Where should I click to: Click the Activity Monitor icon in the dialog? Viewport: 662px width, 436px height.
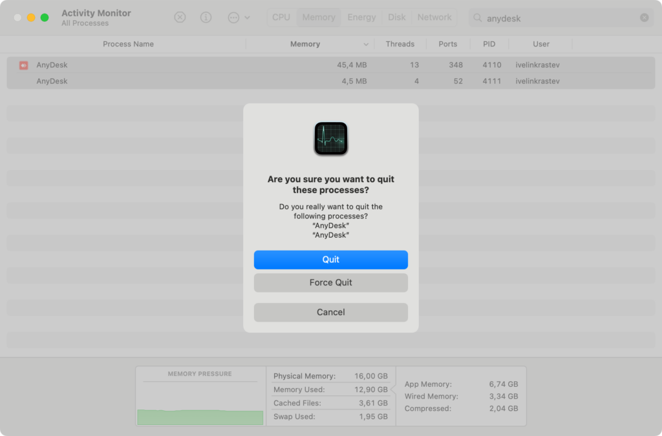330,138
